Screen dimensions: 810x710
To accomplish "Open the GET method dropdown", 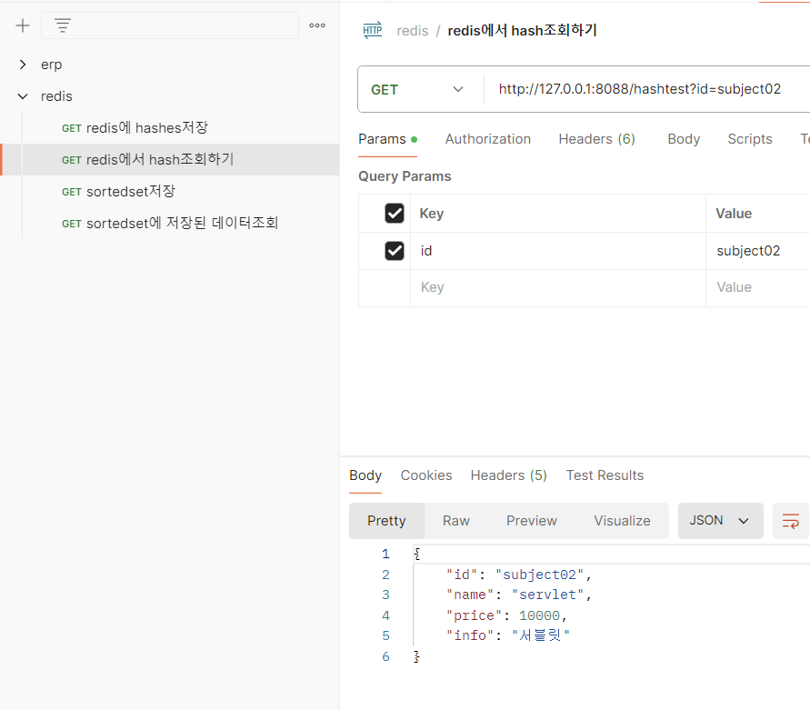I will click(417, 89).
